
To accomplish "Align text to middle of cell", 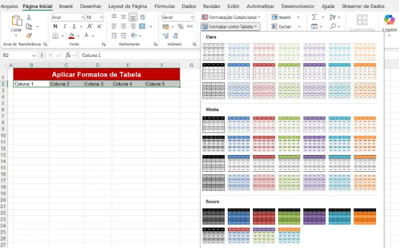I will 123,17.
